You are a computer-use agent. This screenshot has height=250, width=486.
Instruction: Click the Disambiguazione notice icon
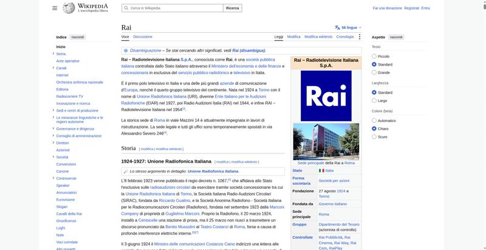tap(126, 50)
